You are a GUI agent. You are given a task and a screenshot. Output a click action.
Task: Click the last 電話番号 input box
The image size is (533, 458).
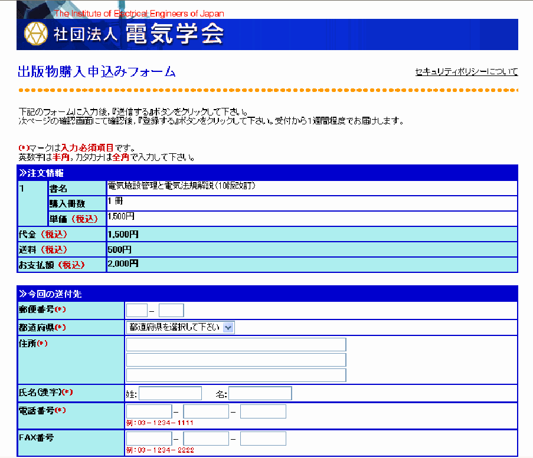pyautogui.click(x=263, y=411)
